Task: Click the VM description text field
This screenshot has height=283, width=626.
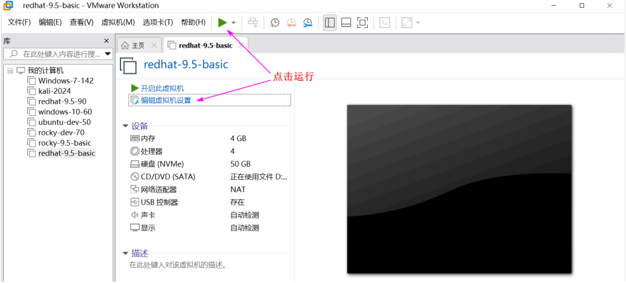Action: tap(178, 264)
